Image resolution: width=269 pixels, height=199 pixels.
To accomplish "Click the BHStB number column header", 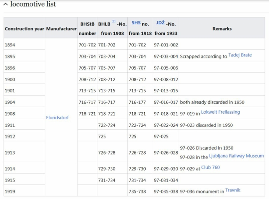I will 87,28.
